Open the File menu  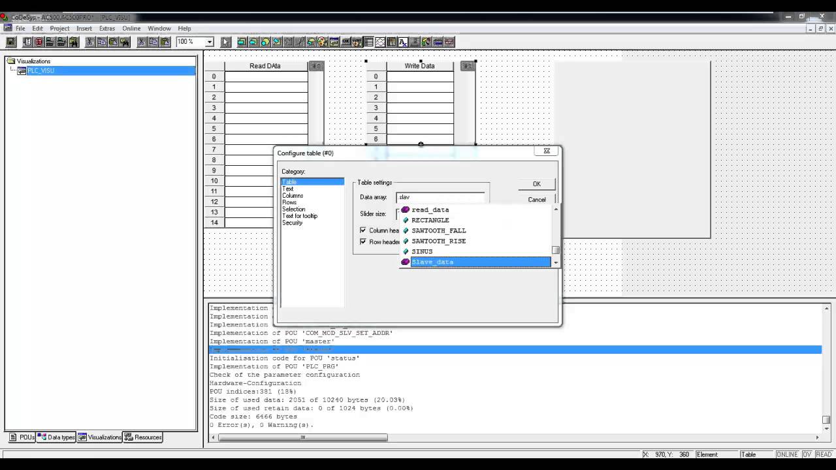(20, 29)
